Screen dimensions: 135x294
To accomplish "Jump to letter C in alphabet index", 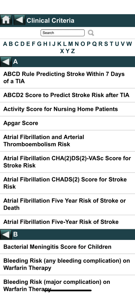I will click(x=17, y=44).
